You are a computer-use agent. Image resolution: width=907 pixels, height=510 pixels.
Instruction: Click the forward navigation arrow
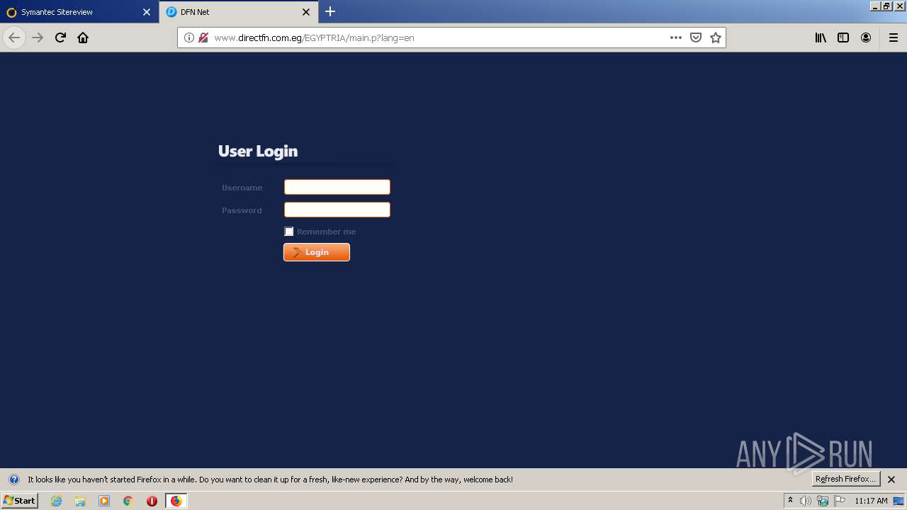click(38, 38)
